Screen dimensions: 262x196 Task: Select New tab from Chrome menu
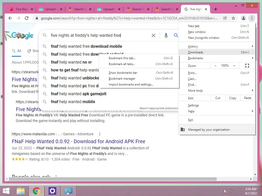(217, 26)
